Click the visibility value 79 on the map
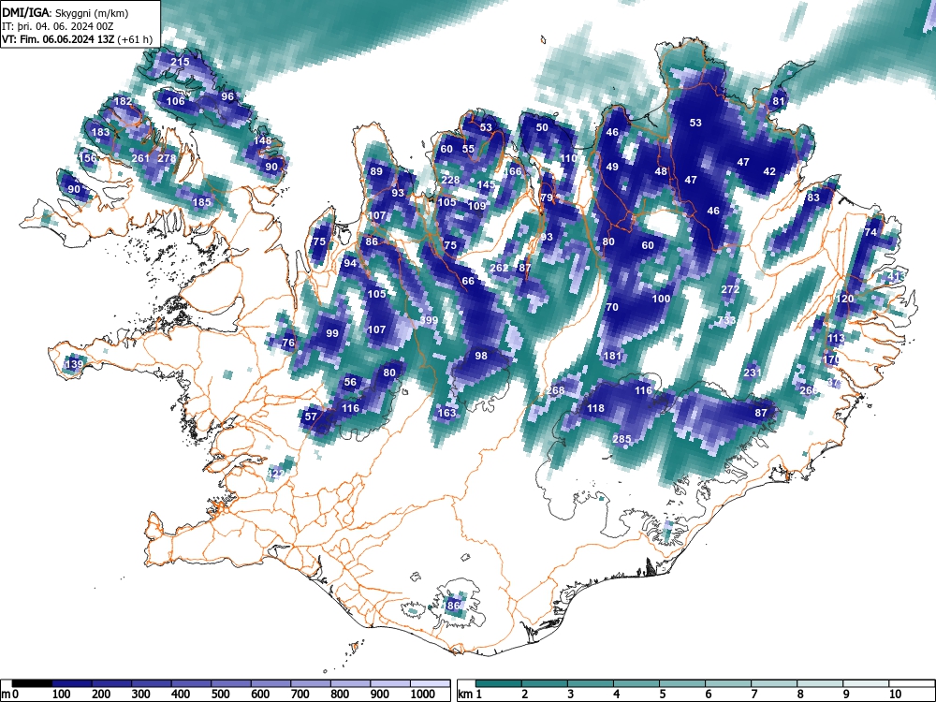This screenshot has height=702, width=936. (x=547, y=197)
